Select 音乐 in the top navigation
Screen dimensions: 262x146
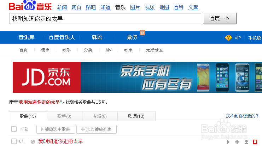(120, 7)
